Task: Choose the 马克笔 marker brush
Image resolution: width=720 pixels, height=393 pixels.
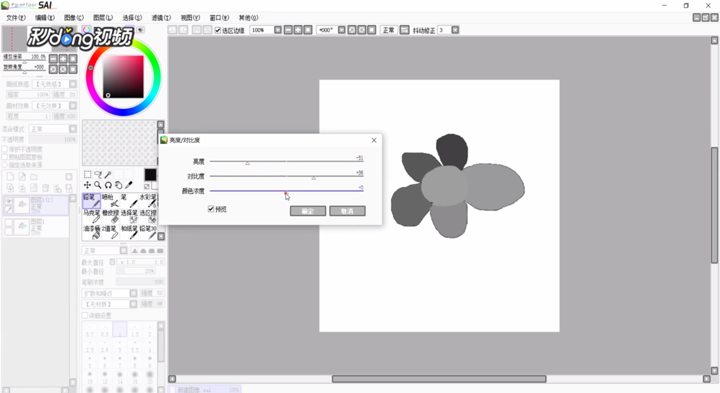Action: pyautogui.click(x=92, y=216)
